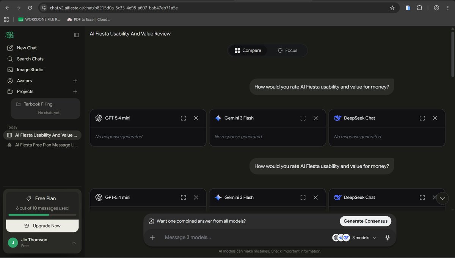This screenshot has height=258, width=455.
Task: Collapse the sidebar with the panel icon
Action: pos(77,35)
